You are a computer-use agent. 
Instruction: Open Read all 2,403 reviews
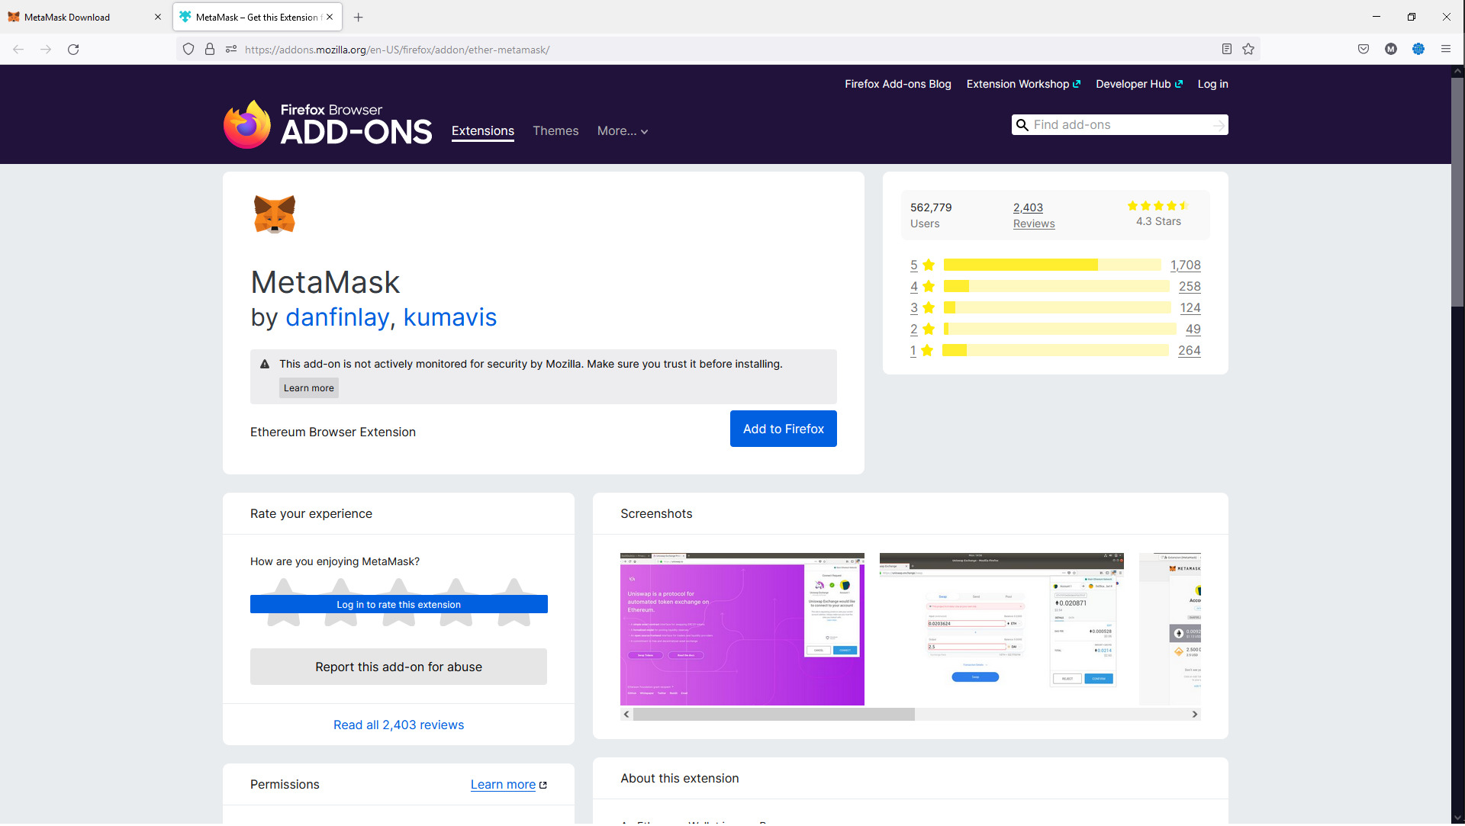399,725
